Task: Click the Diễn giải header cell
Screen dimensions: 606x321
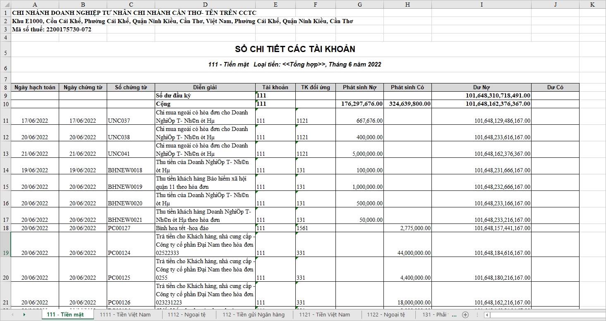Action: point(205,88)
